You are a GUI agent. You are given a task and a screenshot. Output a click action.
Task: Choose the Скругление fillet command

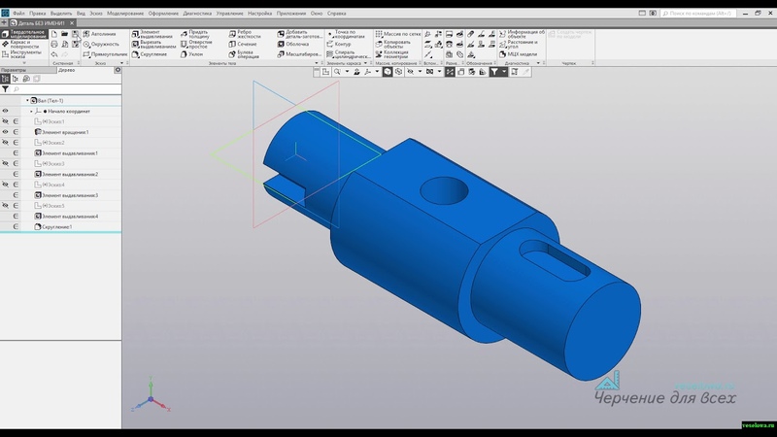(x=150, y=54)
